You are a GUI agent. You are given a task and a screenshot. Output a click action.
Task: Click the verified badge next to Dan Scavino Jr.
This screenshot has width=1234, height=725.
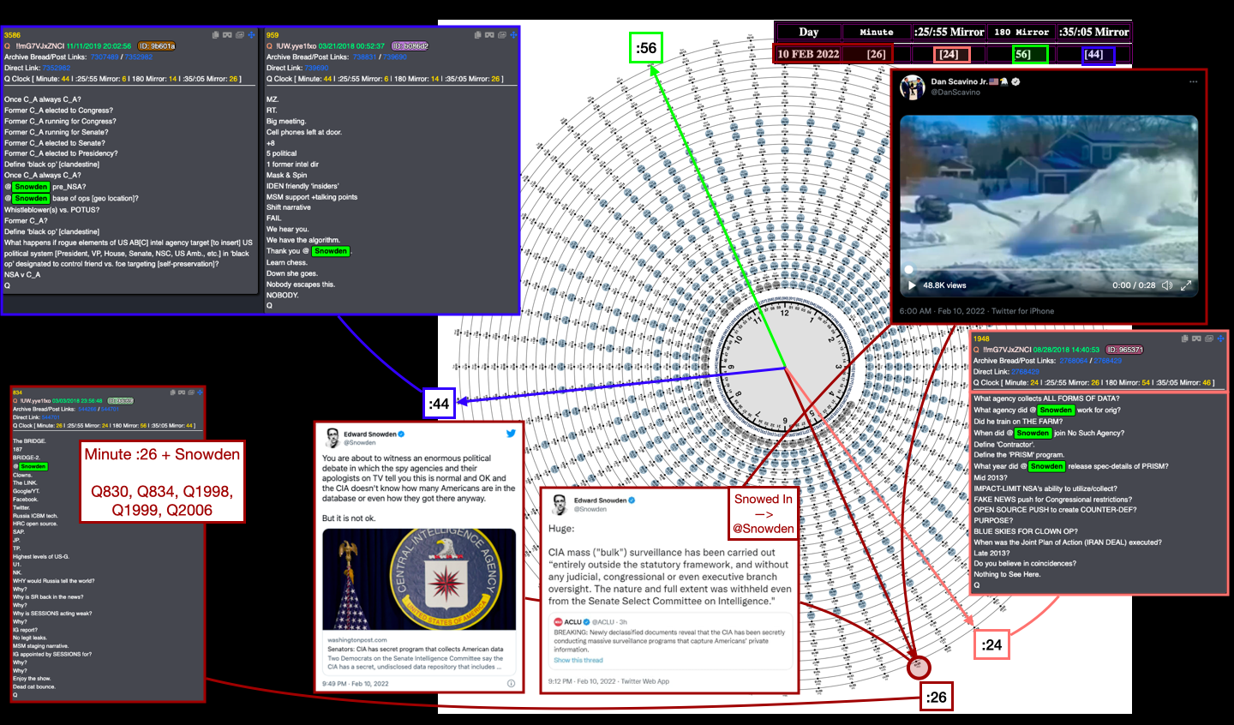[1015, 81]
